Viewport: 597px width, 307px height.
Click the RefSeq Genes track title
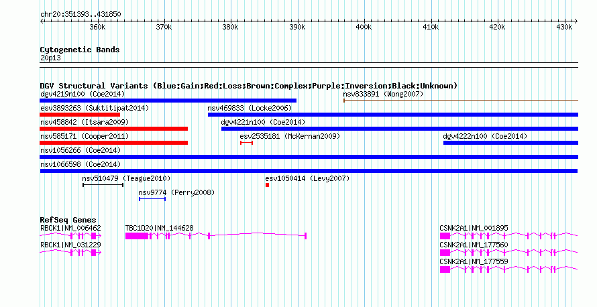[68, 220]
